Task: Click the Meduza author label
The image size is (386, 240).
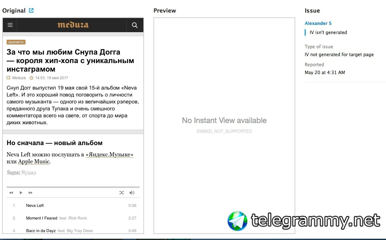Action: pyautogui.click(x=19, y=78)
